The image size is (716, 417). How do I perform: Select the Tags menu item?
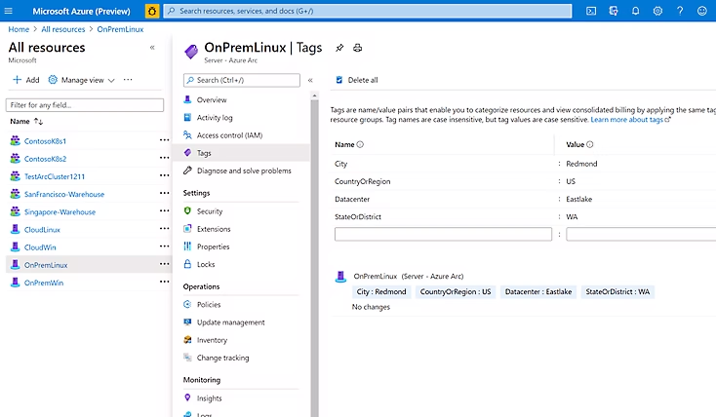[241, 153]
